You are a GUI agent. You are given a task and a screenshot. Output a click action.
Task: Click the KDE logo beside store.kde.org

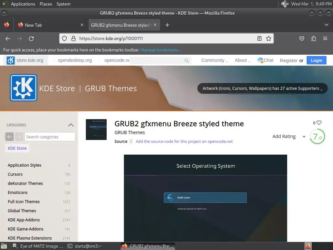[11, 60]
